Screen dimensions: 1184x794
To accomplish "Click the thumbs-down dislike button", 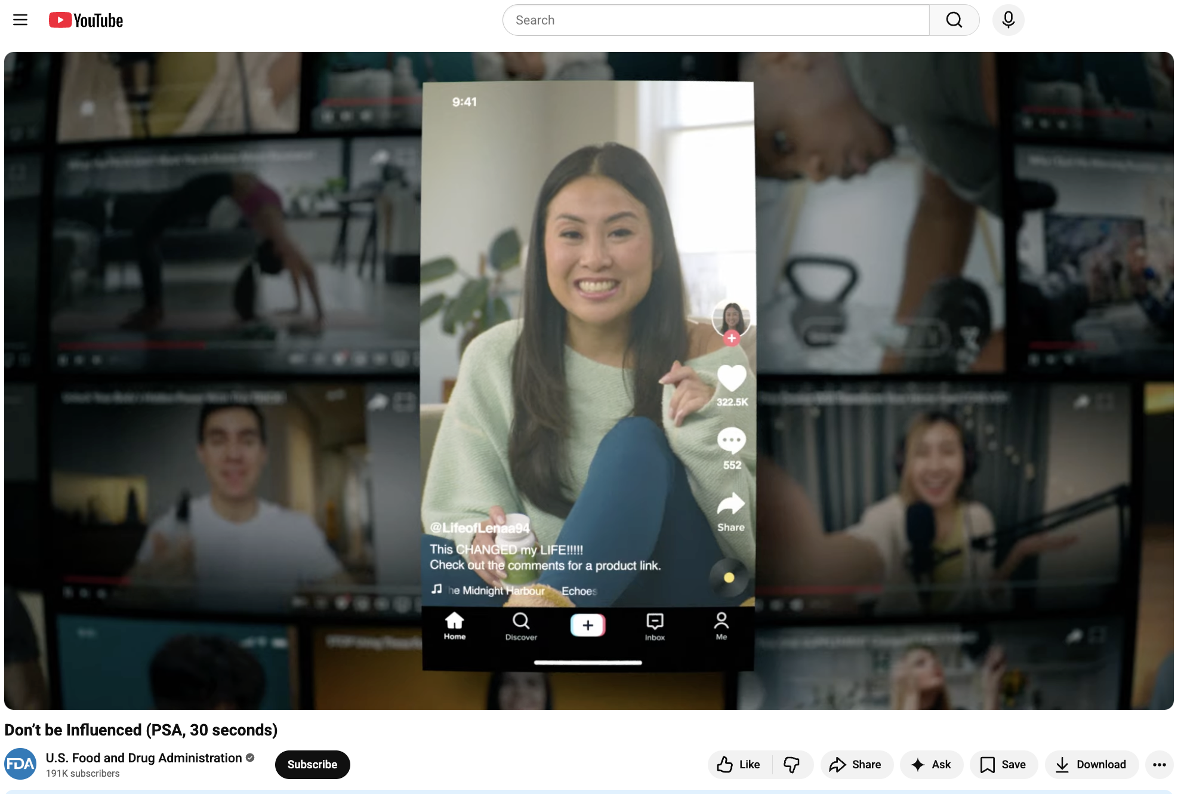I will tap(791, 764).
